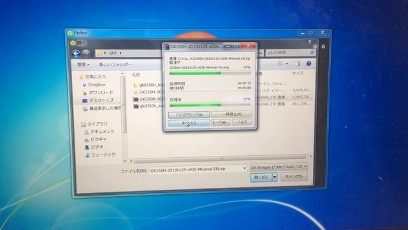The image size is (408, 230).
Task: Click キャンセル in the file open dialog
Action: pyautogui.click(x=294, y=176)
